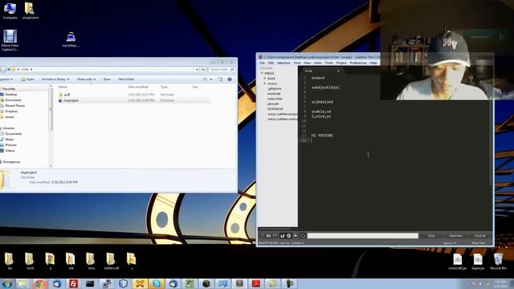Collapse the top-level project folder in sidebar
The width and height of the screenshot is (514, 289).
point(263,73)
